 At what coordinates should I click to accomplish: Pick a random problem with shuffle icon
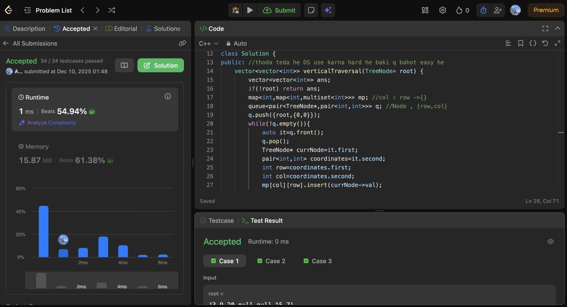[112, 10]
